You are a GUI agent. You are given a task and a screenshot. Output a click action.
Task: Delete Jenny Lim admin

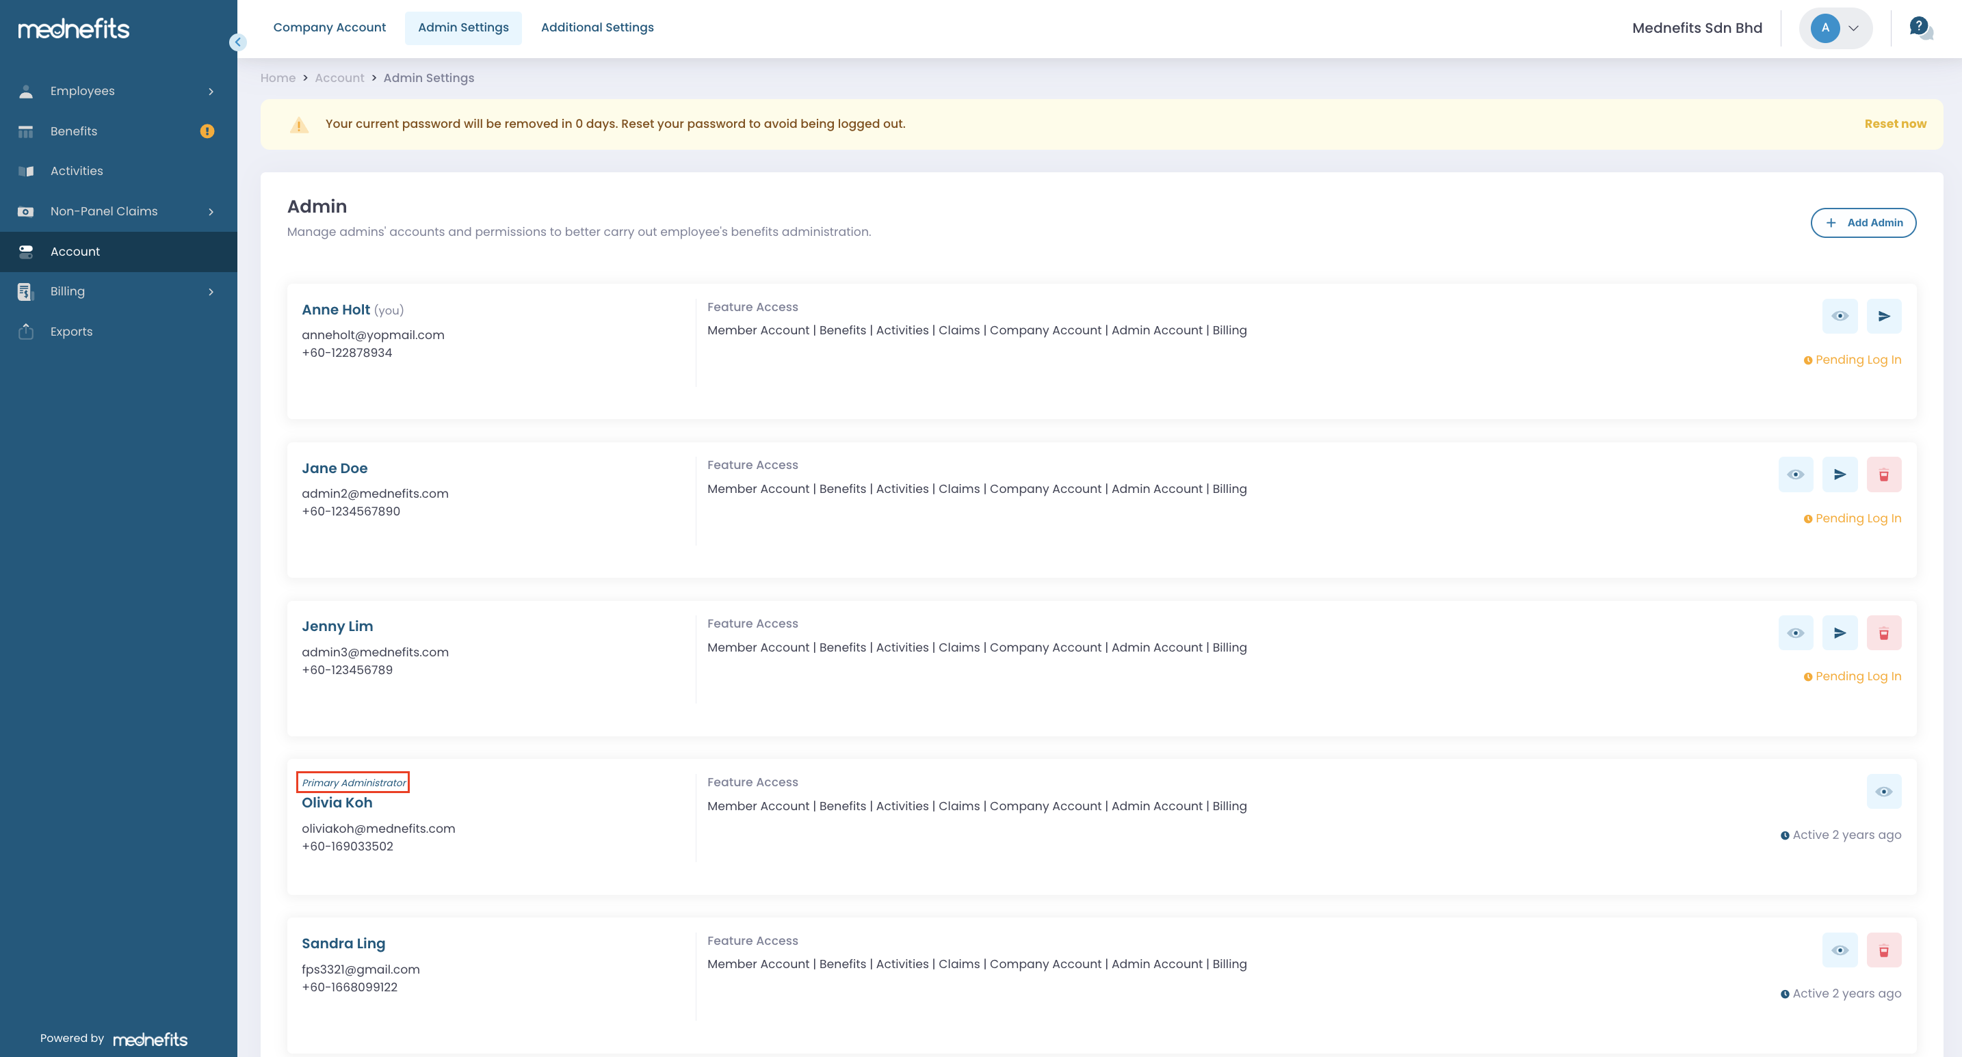1883,633
